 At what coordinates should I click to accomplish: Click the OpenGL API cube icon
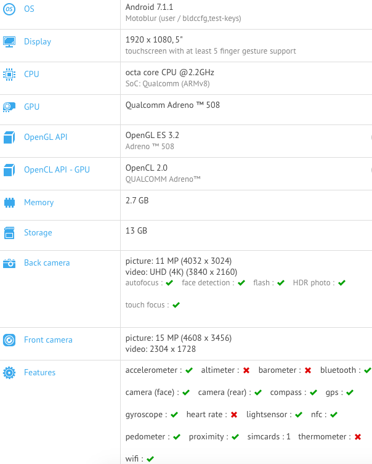pyautogui.click(x=9, y=137)
